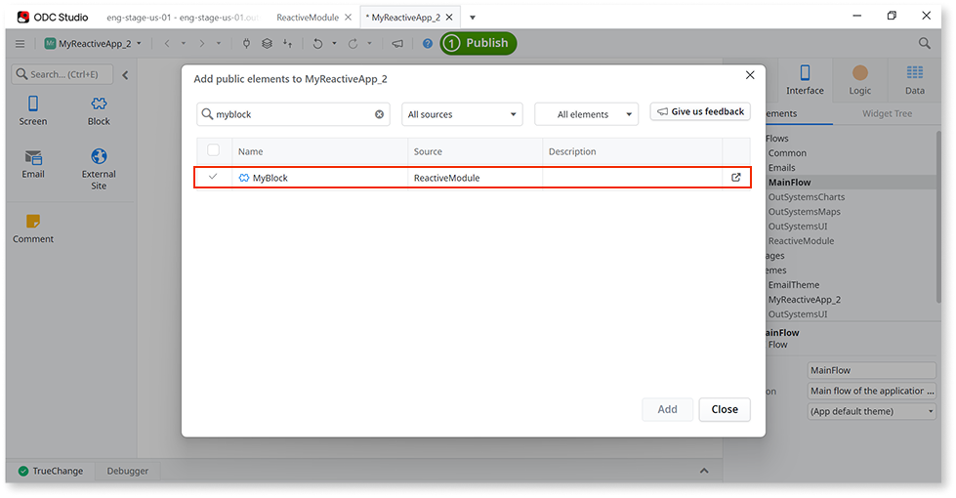The width and height of the screenshot is (956, 498).
Task: Click the Add button in the dialog
Action: click(x=667, y=409)
